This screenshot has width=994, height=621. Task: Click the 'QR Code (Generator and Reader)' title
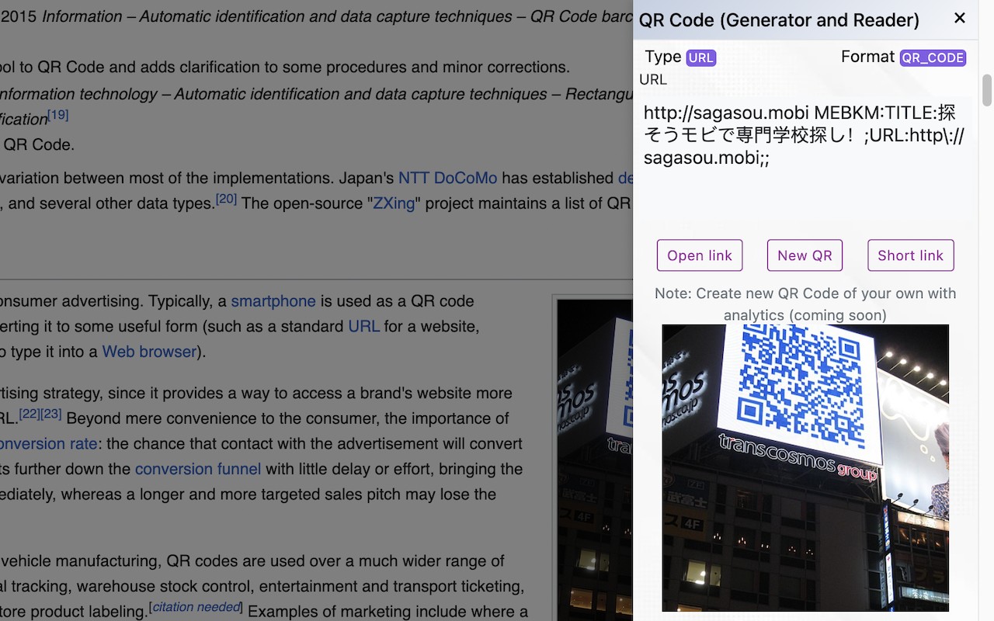click(x=779, y=20)
